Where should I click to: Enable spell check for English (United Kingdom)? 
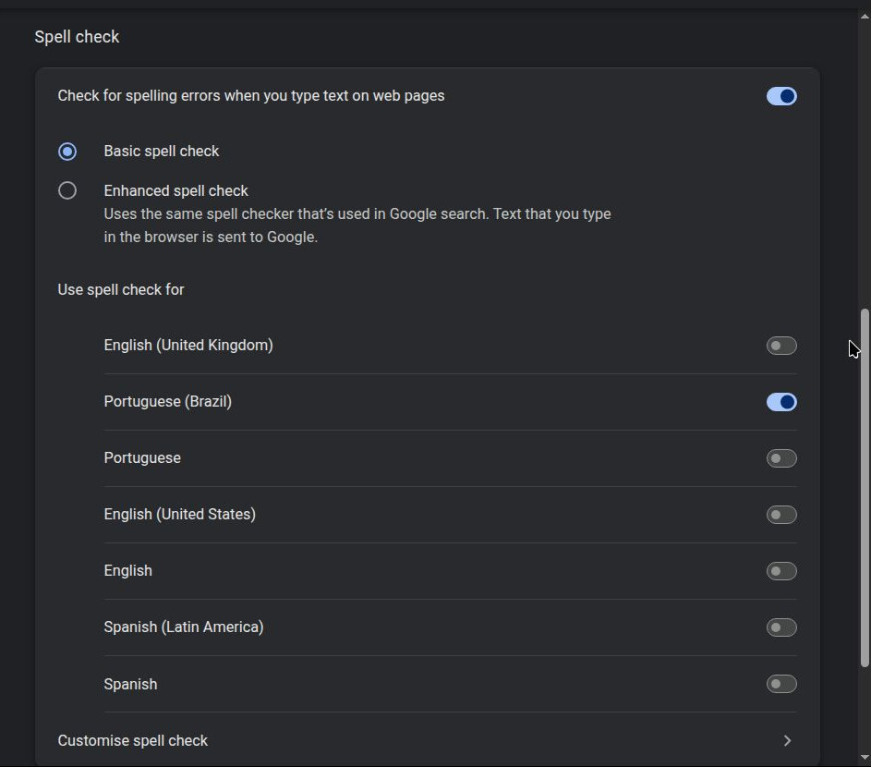(x=781, y=346)
